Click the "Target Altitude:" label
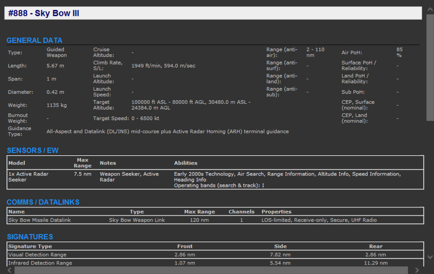 [103, 105]
